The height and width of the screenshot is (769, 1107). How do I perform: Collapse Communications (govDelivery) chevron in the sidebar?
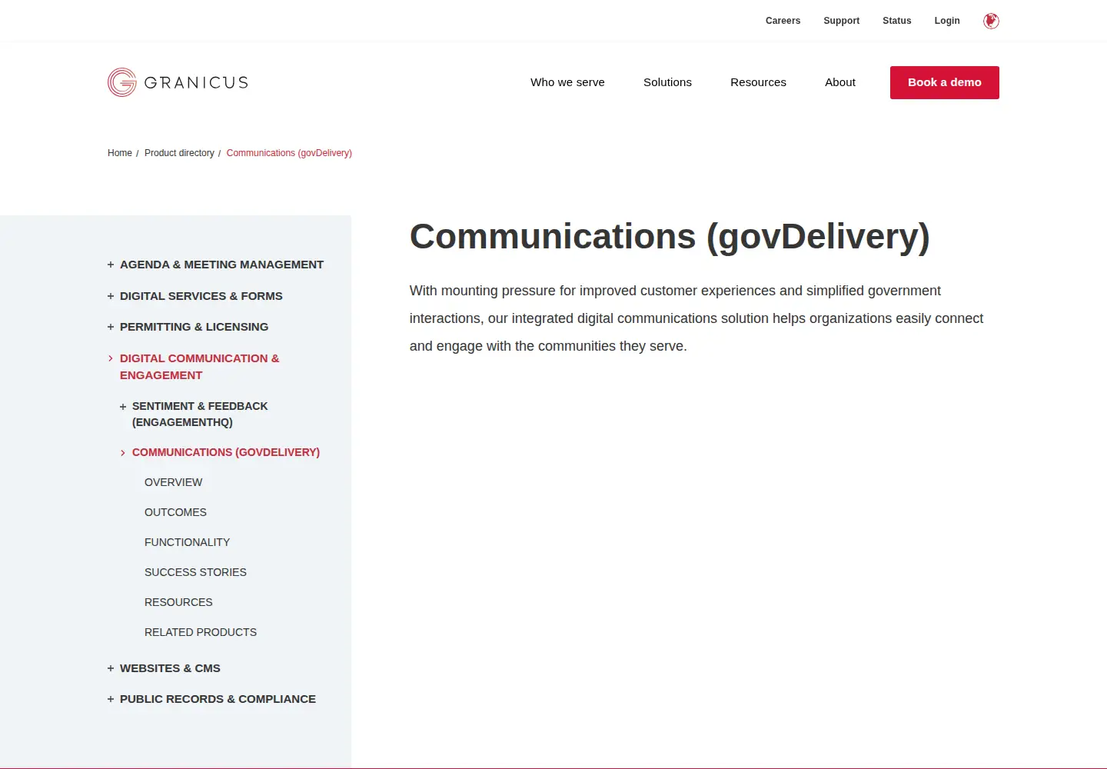click(123, 452)
